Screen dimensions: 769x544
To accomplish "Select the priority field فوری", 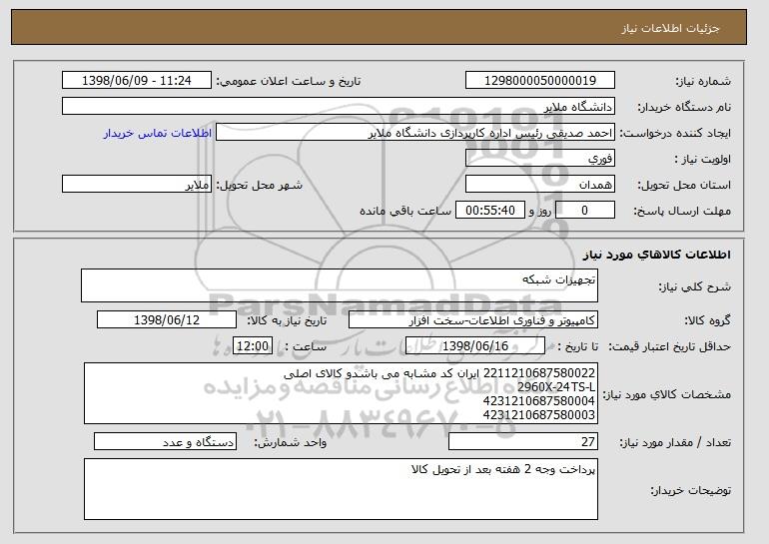I will 540,159.
